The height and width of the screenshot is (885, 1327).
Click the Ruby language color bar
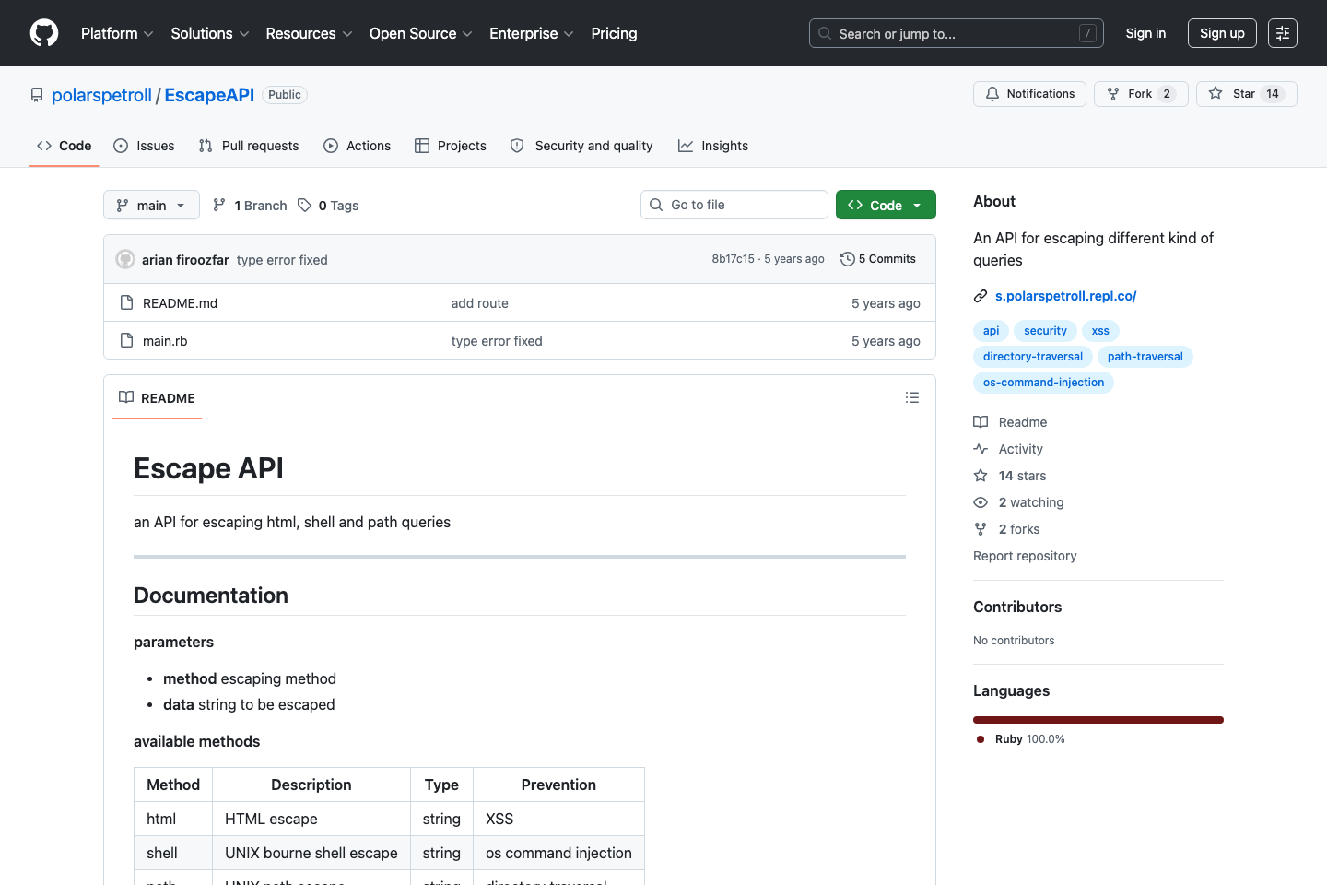[1098, 720]
